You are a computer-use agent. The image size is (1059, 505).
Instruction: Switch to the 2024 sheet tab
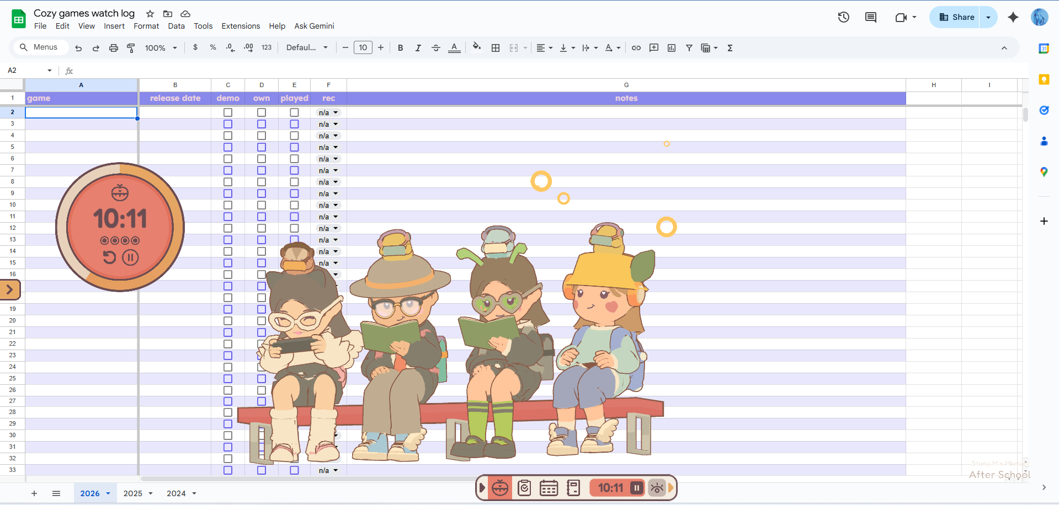175,493
